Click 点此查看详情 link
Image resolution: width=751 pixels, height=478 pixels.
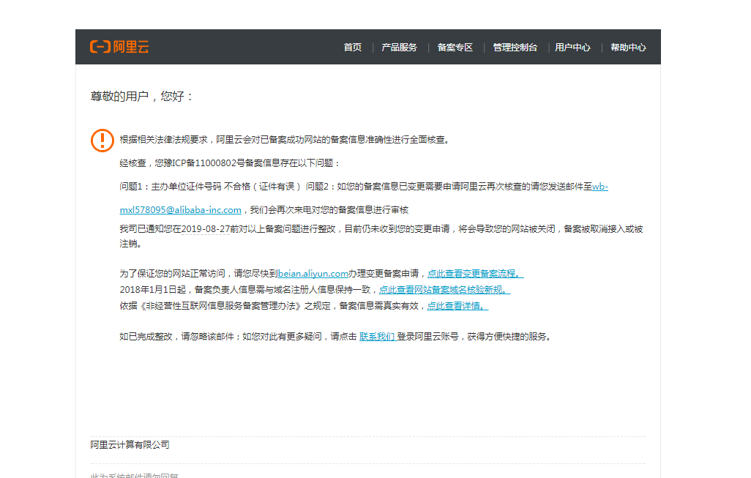point(457,305)
